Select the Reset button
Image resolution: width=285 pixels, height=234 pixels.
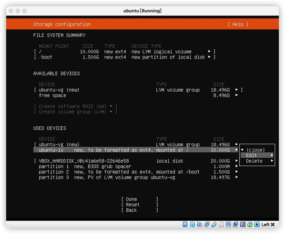[139, 205]
